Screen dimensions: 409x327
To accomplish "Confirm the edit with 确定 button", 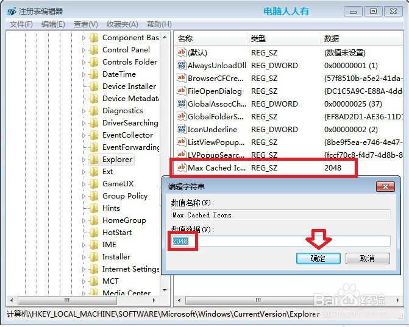I will click(318, 258).
